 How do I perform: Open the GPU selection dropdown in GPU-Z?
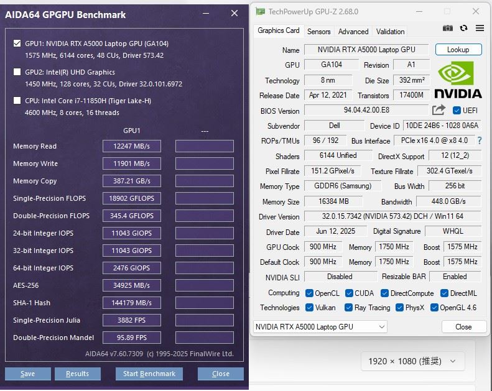320,327
